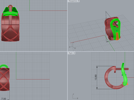
Task: Click the Perspective viewport title label
Action: click(x=73, y=1)
